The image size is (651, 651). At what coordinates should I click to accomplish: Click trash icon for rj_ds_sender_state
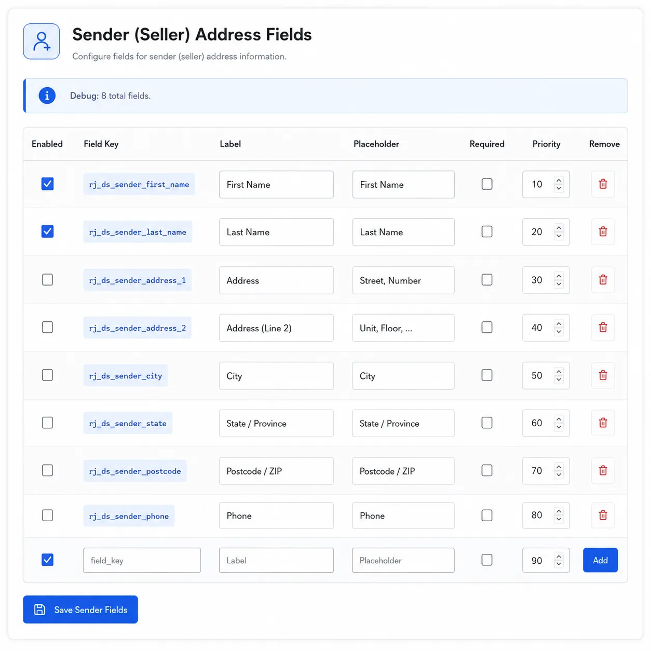(x=603, y=423)
